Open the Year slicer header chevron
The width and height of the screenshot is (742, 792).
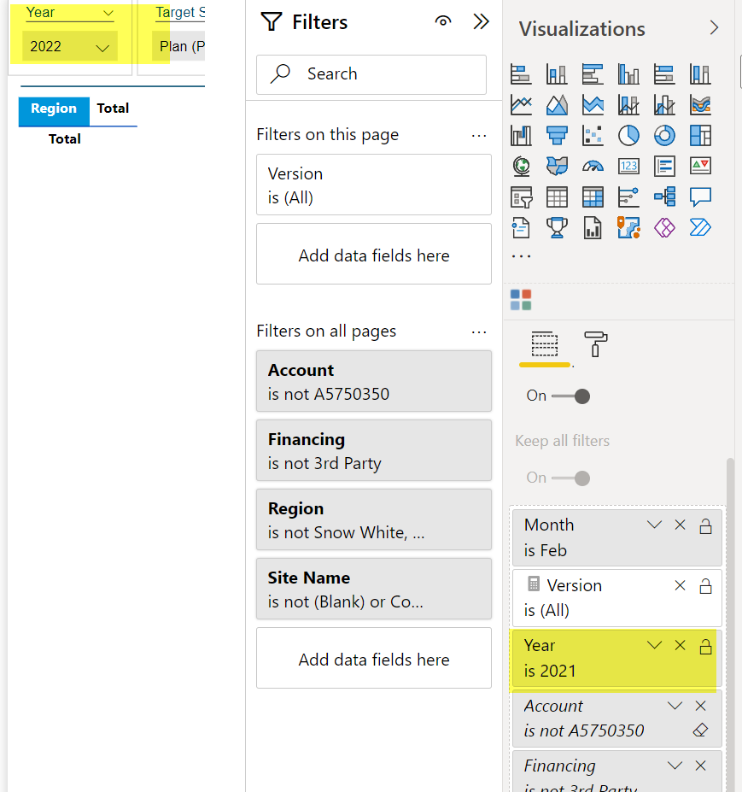[x=108, y=13]
